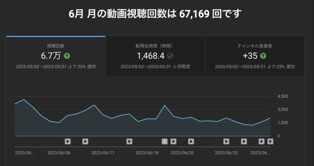Click the green up arrow beside 6.7万
This screenshot has width=314, height=166.
point(67,56)
